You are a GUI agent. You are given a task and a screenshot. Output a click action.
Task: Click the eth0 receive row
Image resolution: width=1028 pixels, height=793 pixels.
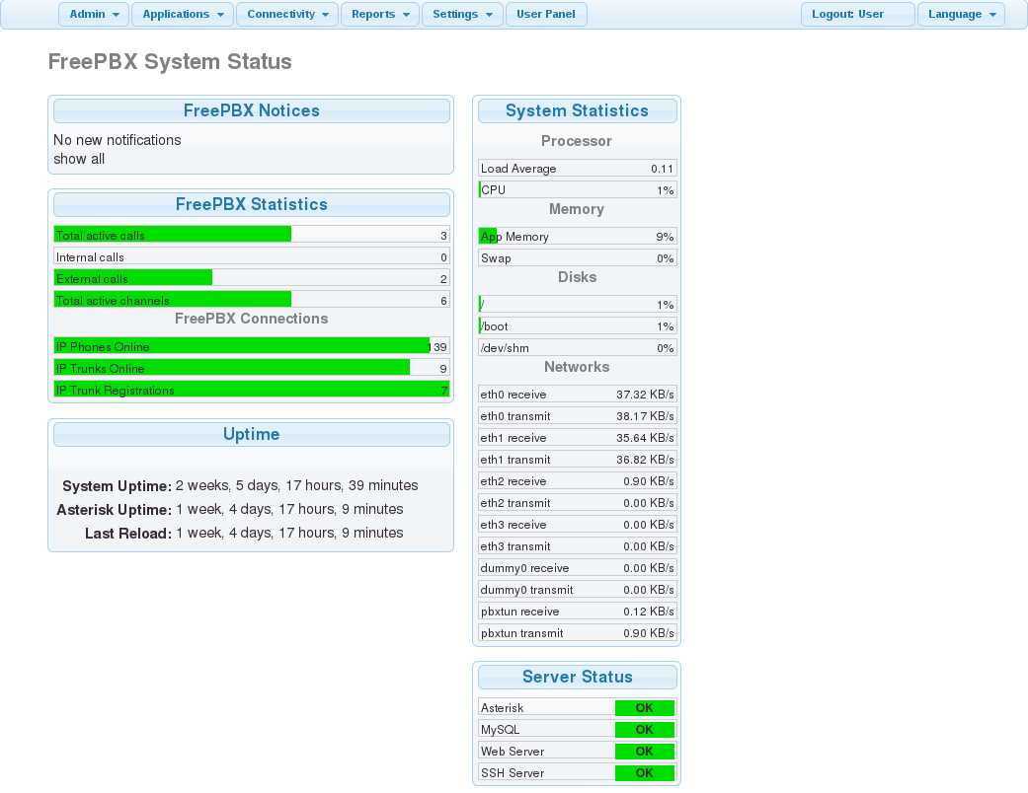pos(577,395)
